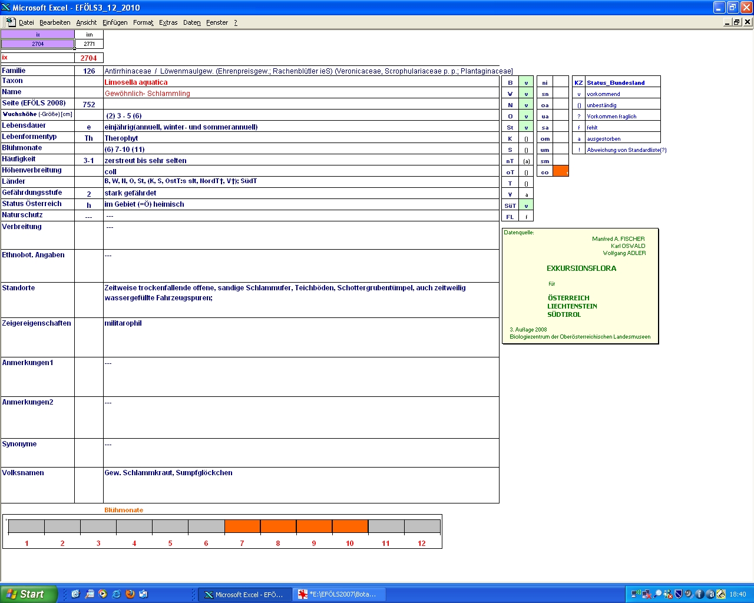Select the orange cell in the 'co' row
The width and height of the screenshot is (754, 603).
(561, 171)
